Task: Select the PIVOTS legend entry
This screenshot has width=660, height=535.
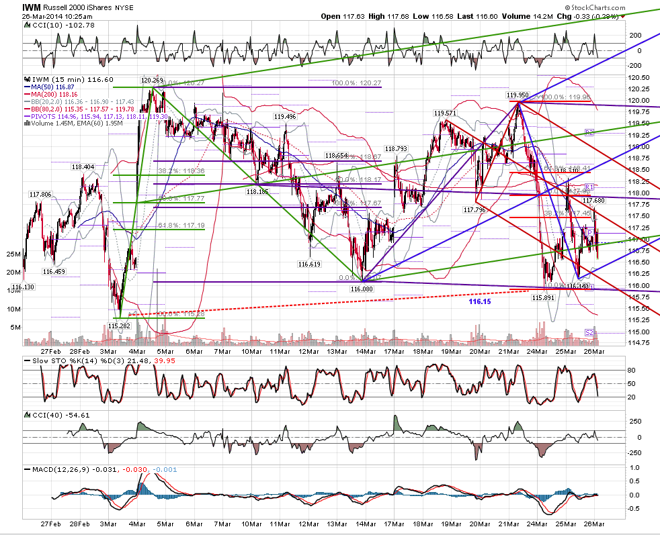Action: point(96,116)
